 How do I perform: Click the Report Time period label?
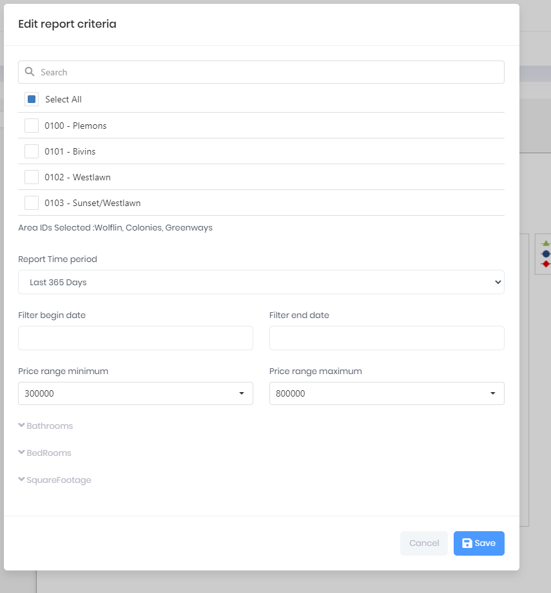point(57,259)
